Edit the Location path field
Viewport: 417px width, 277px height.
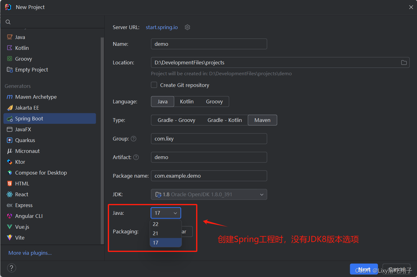coord(275,63)
